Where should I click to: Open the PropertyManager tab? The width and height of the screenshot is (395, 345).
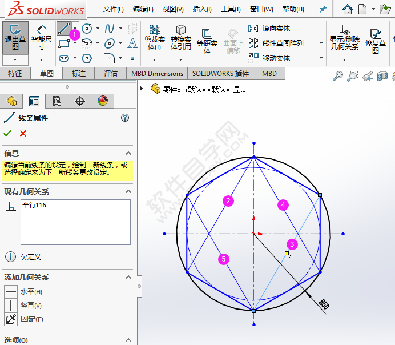pos(34,101)
